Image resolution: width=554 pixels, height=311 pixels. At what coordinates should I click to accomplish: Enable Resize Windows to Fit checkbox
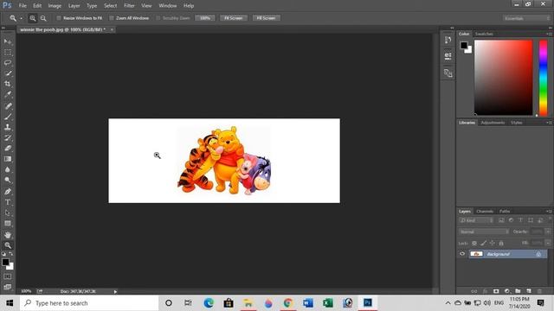coord(59,18)
